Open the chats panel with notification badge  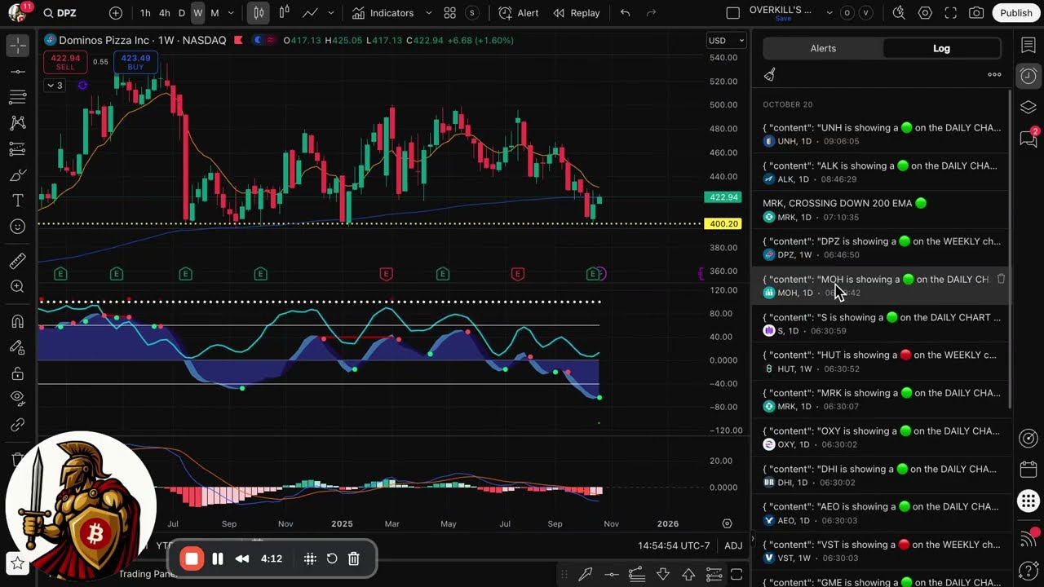(1029, 139)
